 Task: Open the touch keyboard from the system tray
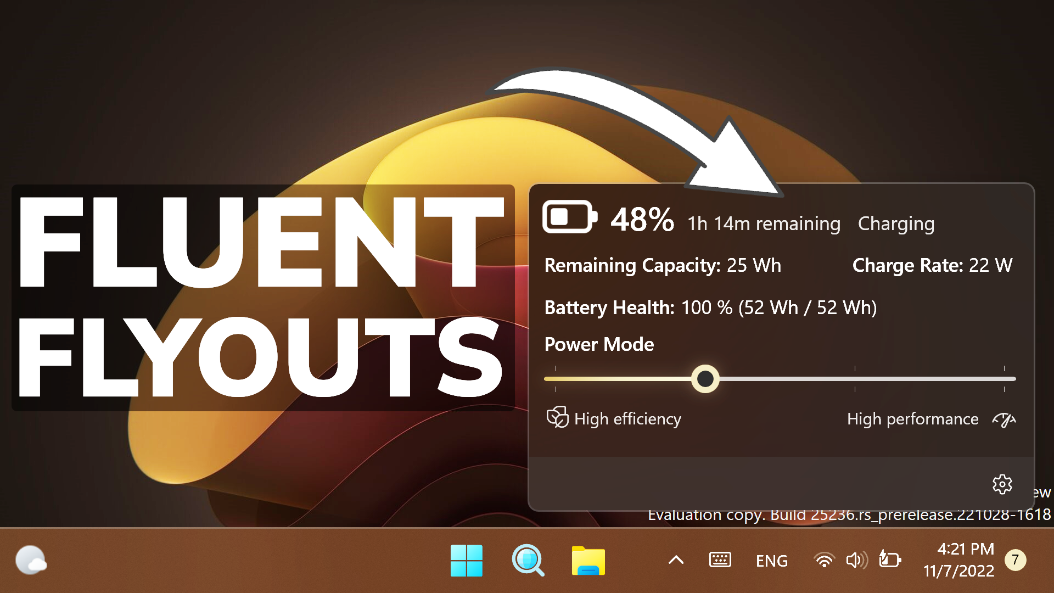click(x=720, y=560)
